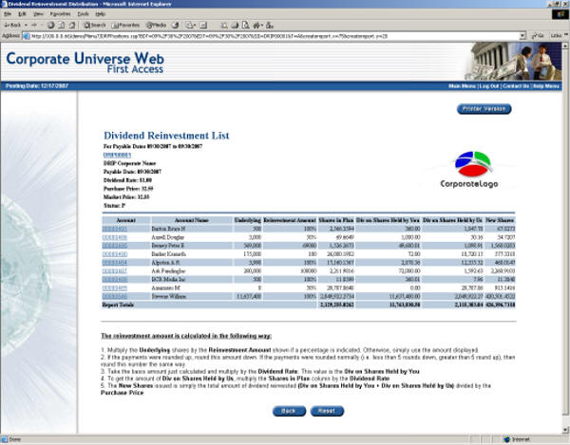Screen dimensions: 570x445
Task: Open the Back button history dropdown arrow
Action: pyautogui.click(x=26, y=25)
